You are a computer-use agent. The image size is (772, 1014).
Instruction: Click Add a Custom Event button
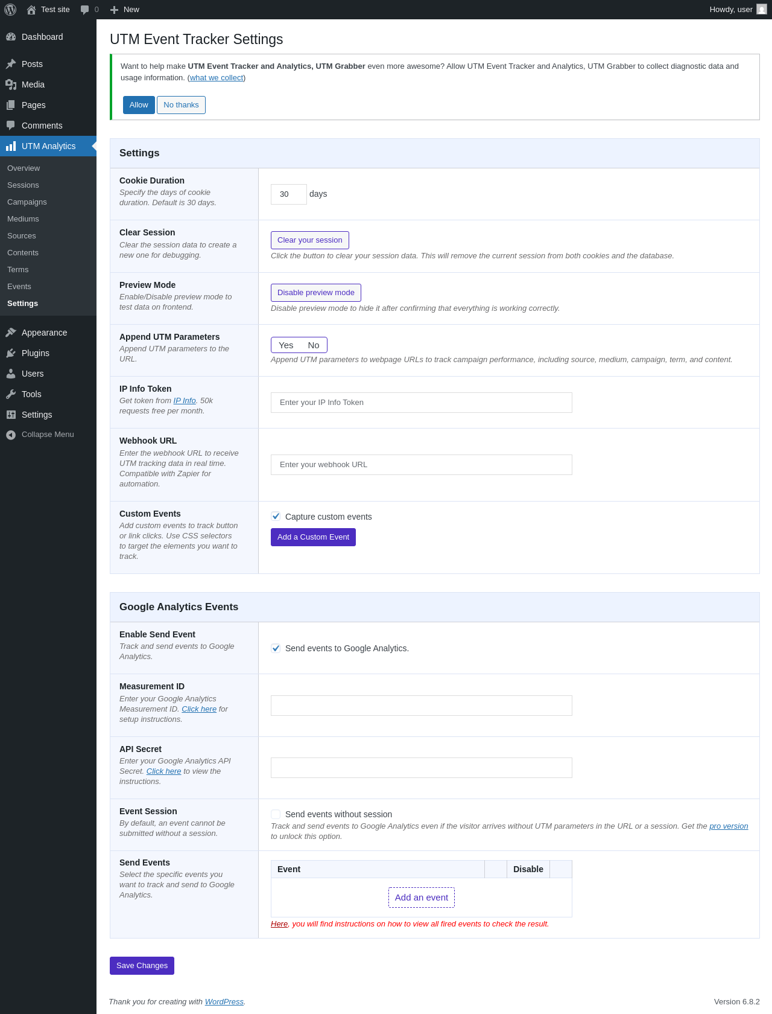(x=313, y=537)
